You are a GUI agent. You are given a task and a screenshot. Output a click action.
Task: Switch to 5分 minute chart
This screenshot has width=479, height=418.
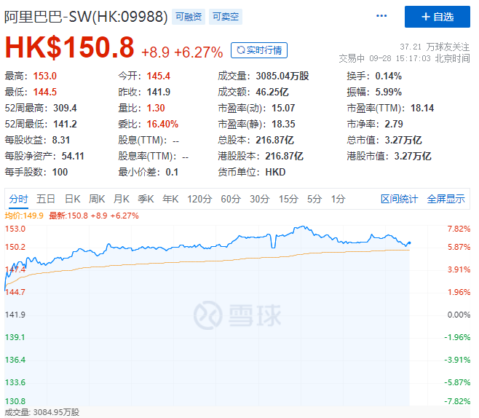click(314, 199)
